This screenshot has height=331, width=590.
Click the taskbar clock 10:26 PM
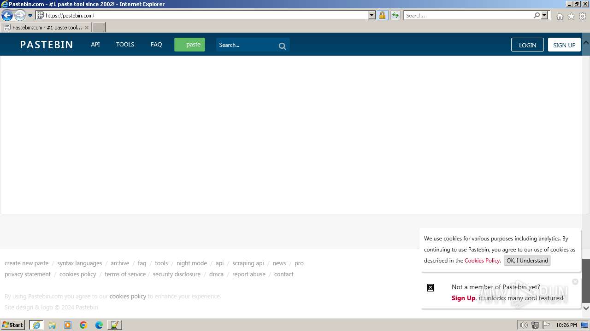coord(566,325)
